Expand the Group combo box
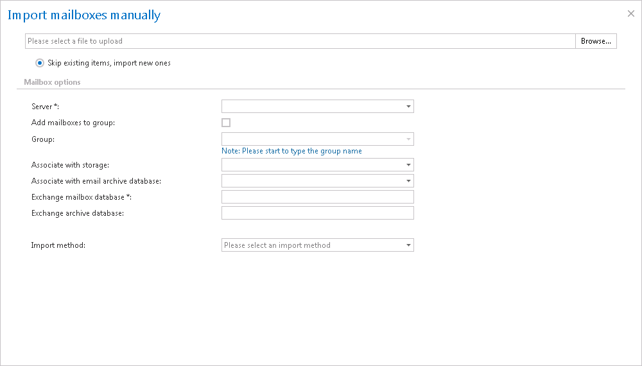 [x=408, y=139]
